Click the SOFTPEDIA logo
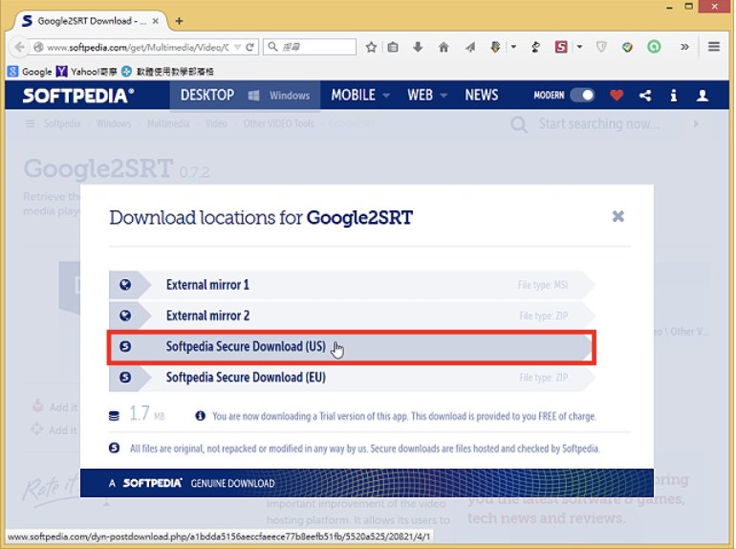Image resolution: width=736 pixels, height=549 pixels. [x=78, y=96]
